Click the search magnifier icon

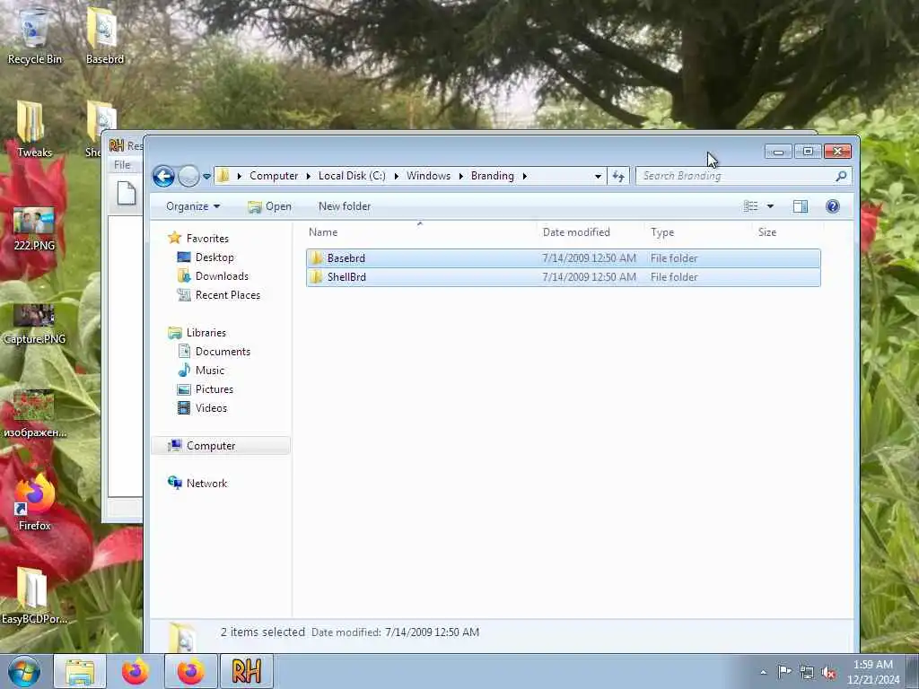[x=841, y=176]
